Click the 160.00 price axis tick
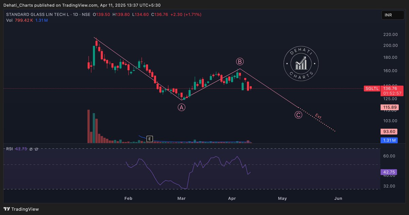Screen dimensions: 409x215 (x=390, y=71)
